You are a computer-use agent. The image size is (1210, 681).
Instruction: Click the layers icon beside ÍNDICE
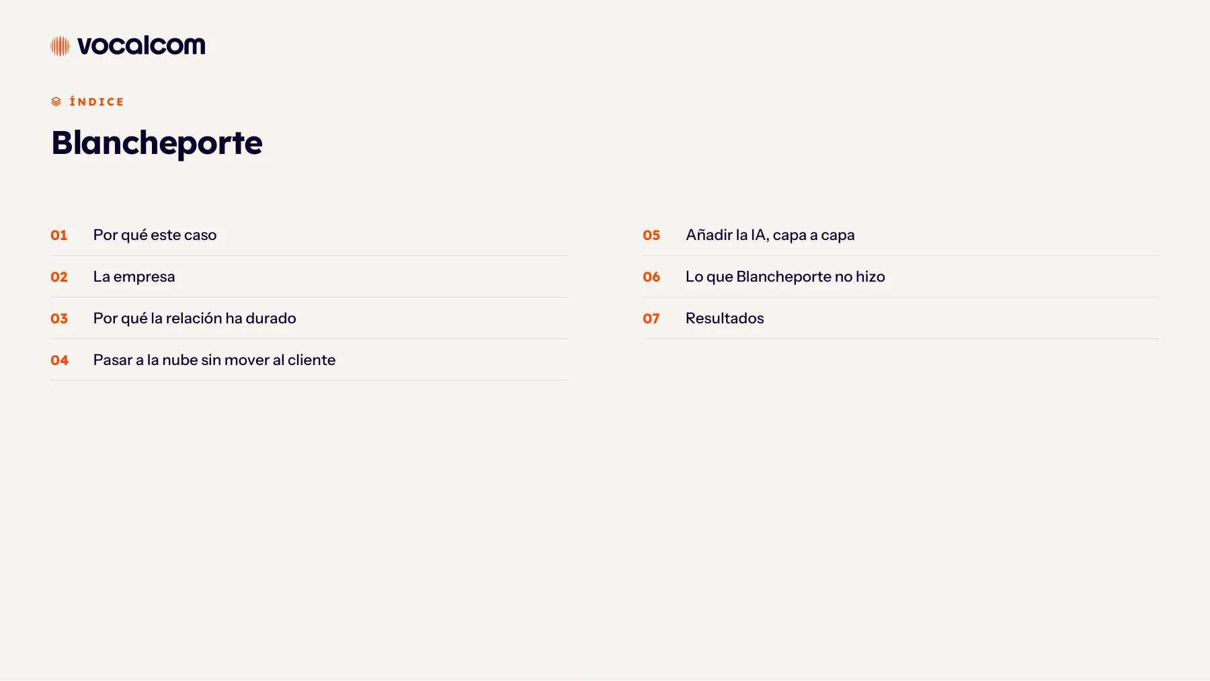point(56,102)
